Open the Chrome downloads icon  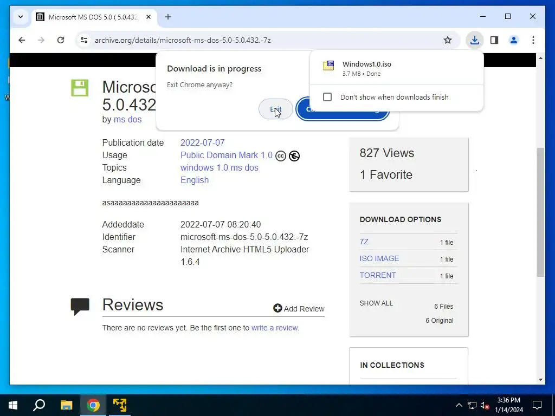474,40
